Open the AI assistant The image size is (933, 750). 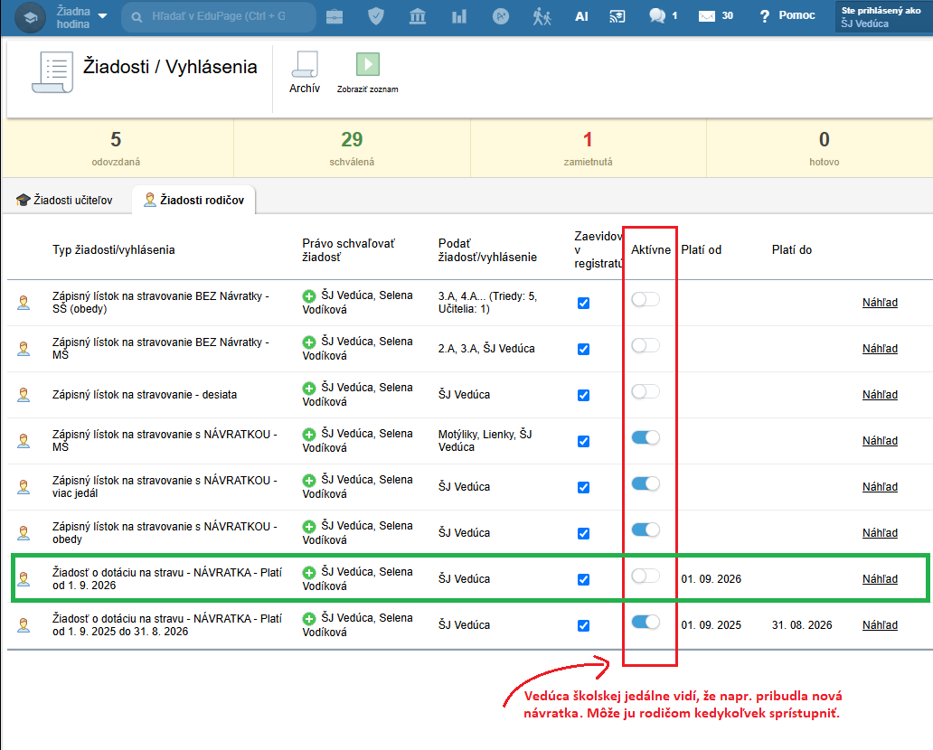coord(581,16)
